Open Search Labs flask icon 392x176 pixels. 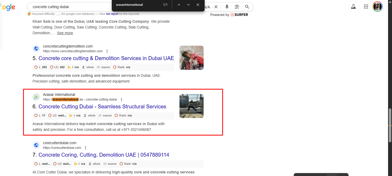353,7
